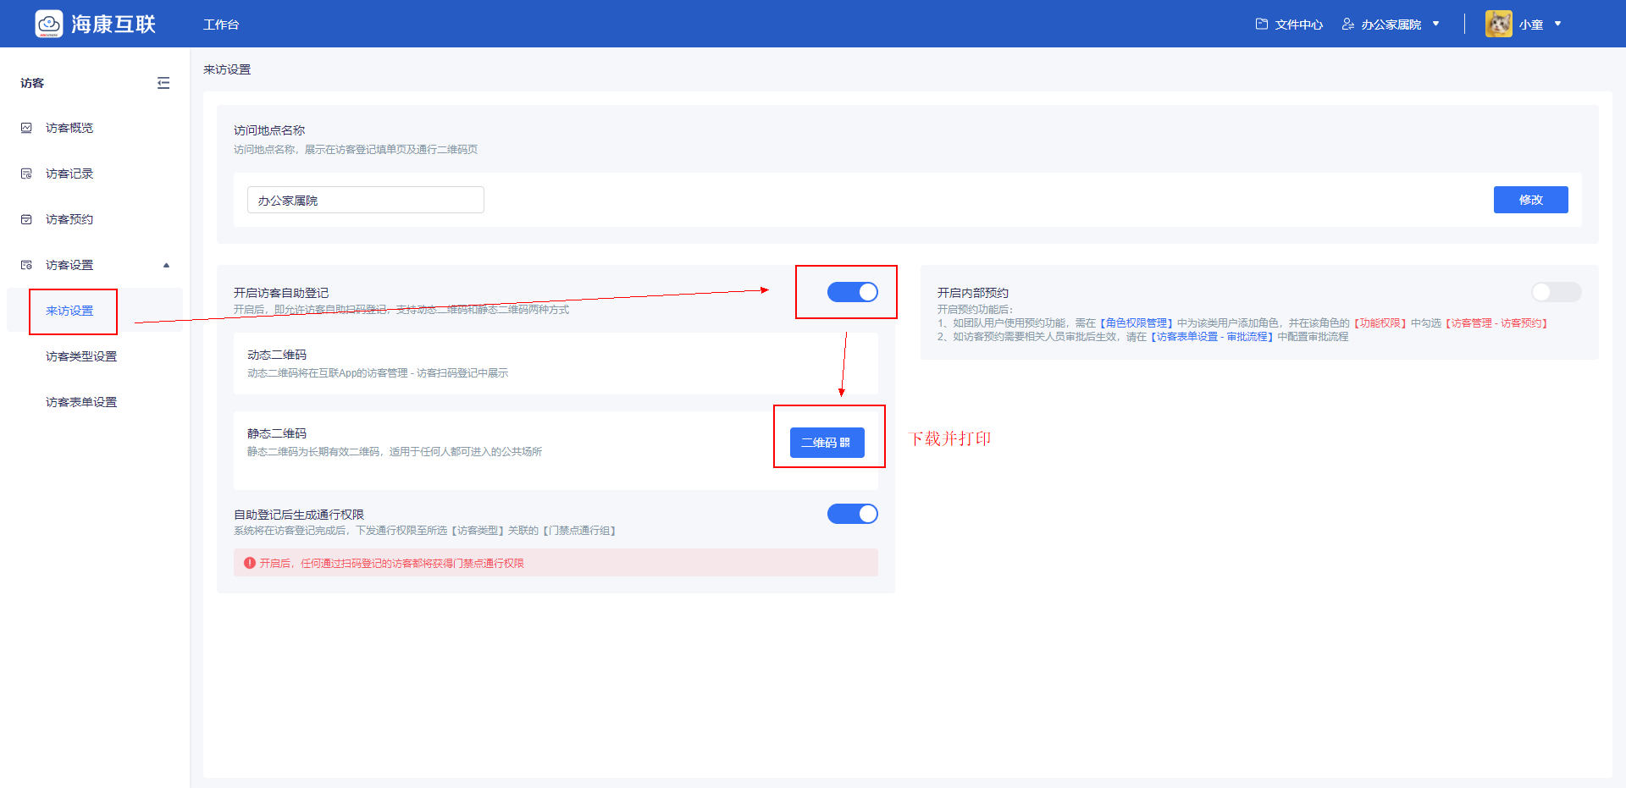Viewport: 1626px width, 788px height.
Task: Expand the 小童 user account dropdown
Action: coord(1557,25)
